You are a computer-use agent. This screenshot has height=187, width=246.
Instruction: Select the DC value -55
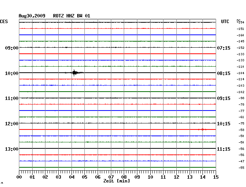coord(241,168)
